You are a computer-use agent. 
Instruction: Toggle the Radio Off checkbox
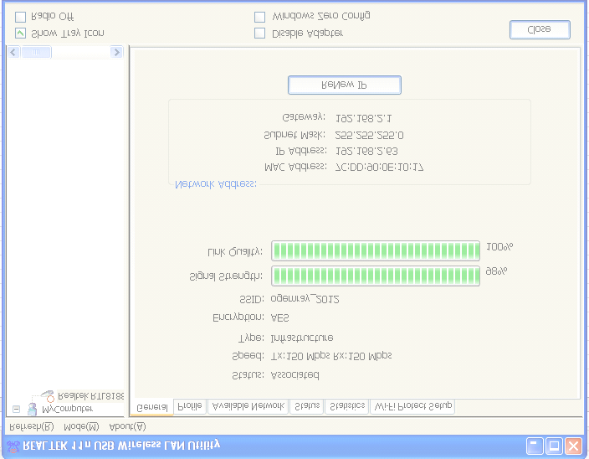pos(20,17)
